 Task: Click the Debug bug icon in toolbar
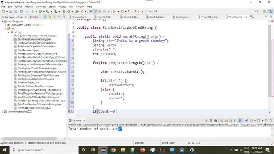point(33,12)
